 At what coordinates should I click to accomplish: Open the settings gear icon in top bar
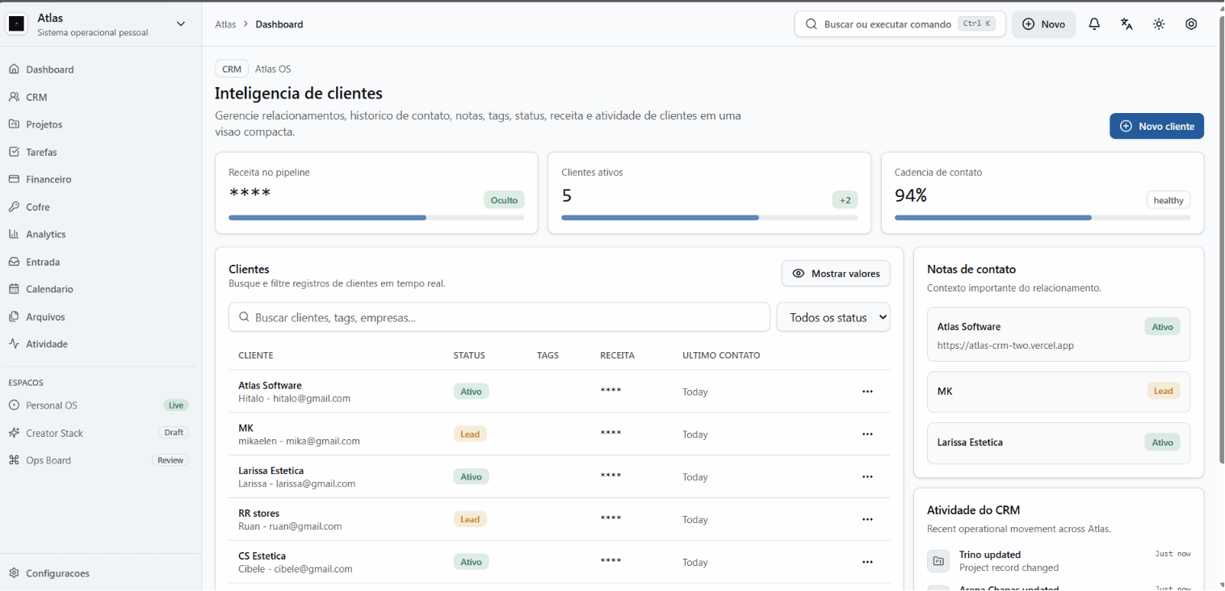point(1191,24)
